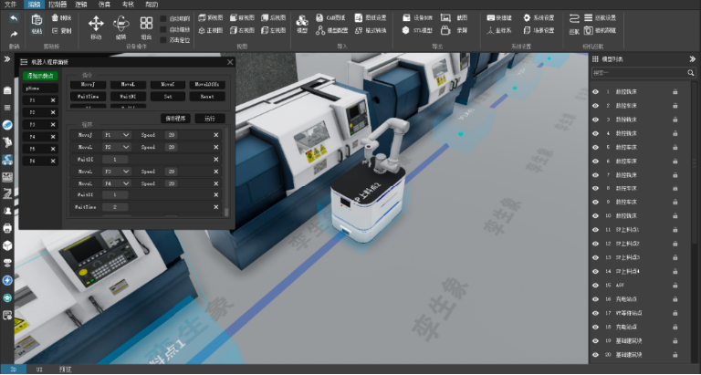Click the undo arrow icon
This screenshot has height=375, width=701.
click(14, 18)
